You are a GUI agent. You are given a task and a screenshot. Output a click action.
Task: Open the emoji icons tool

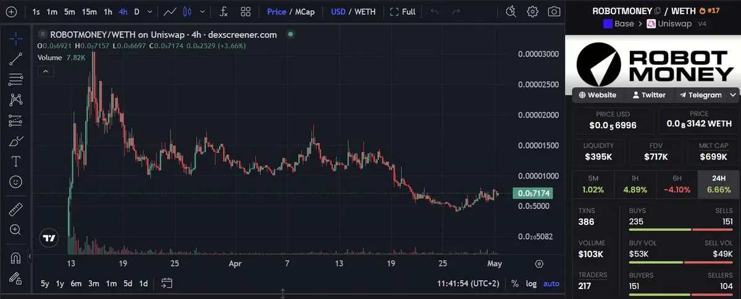coord(16,182)
